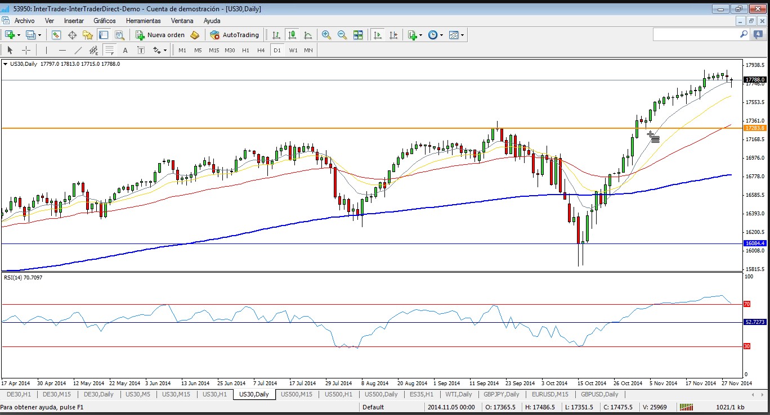Open the notifications chat icon
This screenshot has height=415, width=770.
tap(758, 34)
